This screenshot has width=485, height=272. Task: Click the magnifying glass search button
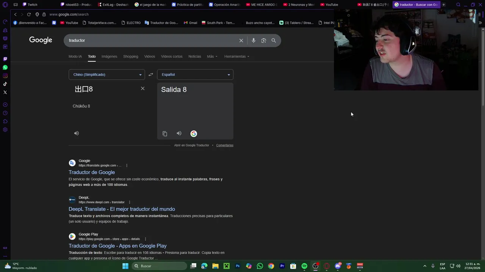(x=274, y=40)
